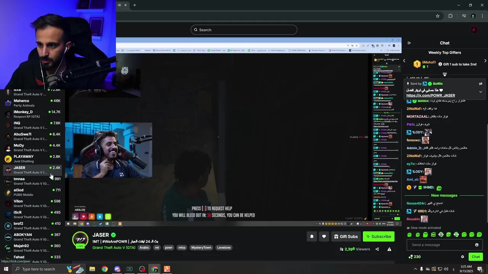Open Windows notification center
488x274 pixels.
click(480, 269)
